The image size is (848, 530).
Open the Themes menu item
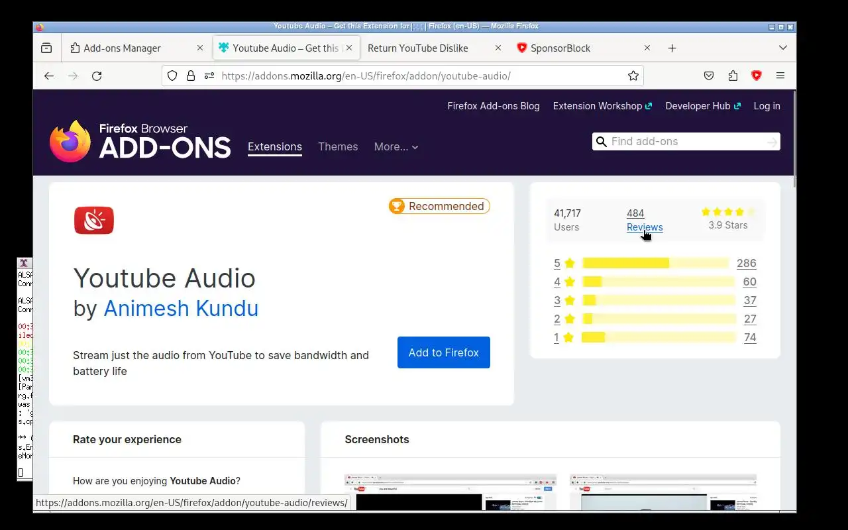click(338, 146)
